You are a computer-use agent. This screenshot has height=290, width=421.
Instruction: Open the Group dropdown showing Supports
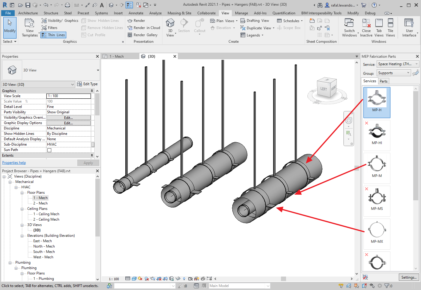click(394, 73)
